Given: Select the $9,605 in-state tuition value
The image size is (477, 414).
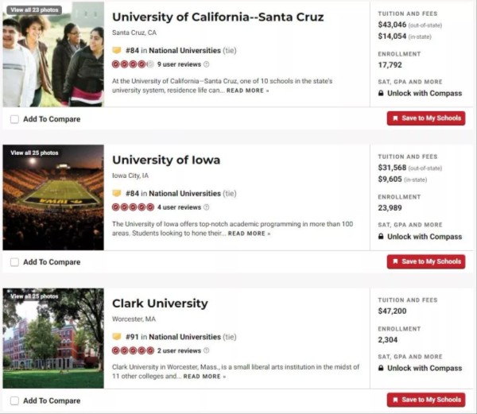Looking at the screenshot, I should tap(390, 180).
